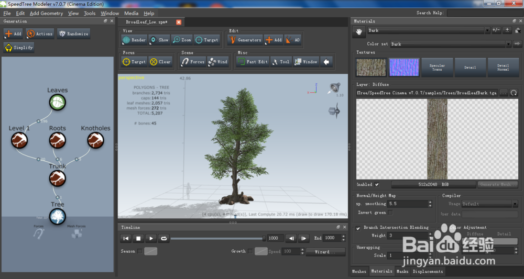Open the Show view options
Screen dimensions: 524x279
(159, 40)
